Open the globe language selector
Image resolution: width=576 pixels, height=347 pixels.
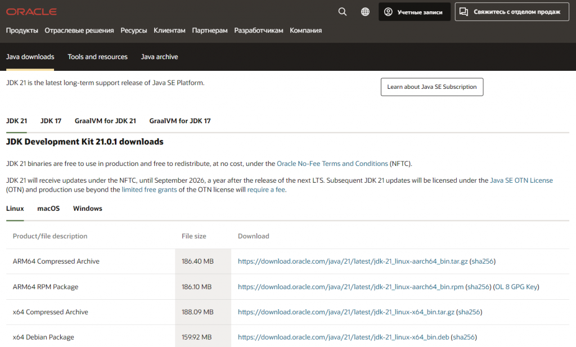click(365, 12)
